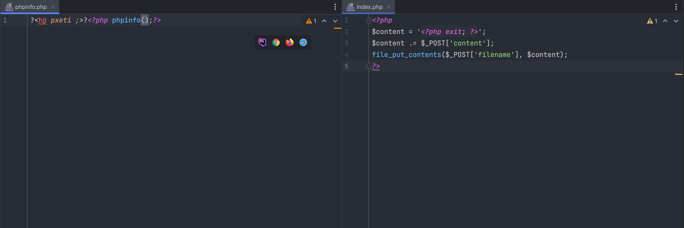Click the underlined 'hp' text in phpinfo.php
Image resolution: width=684 pixels, height=228 pixels.
pyautogui.click(x=42, y=20)
